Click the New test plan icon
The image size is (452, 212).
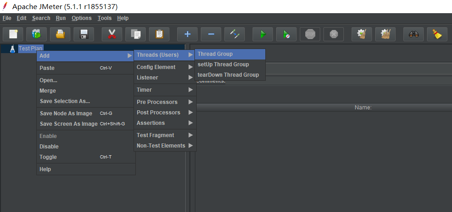click(x=13, y=35)
